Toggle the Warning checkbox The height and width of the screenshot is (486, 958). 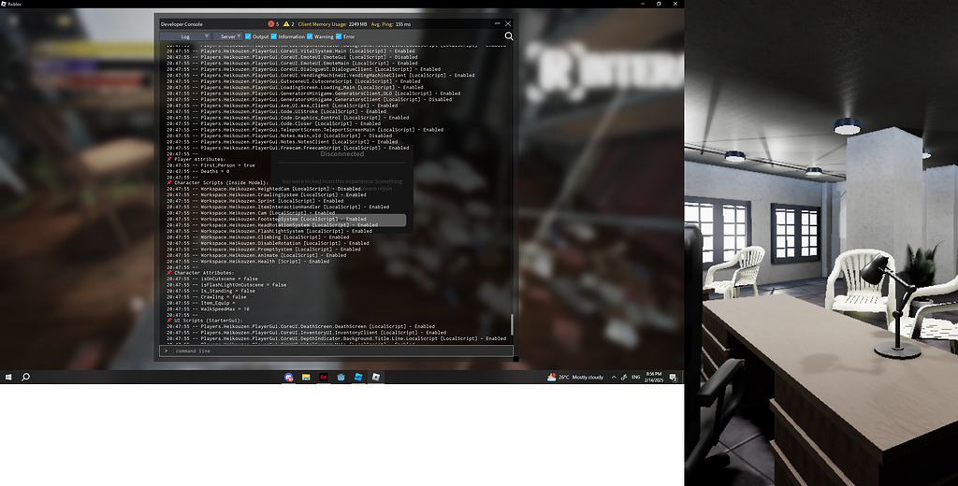click(310, 36)
